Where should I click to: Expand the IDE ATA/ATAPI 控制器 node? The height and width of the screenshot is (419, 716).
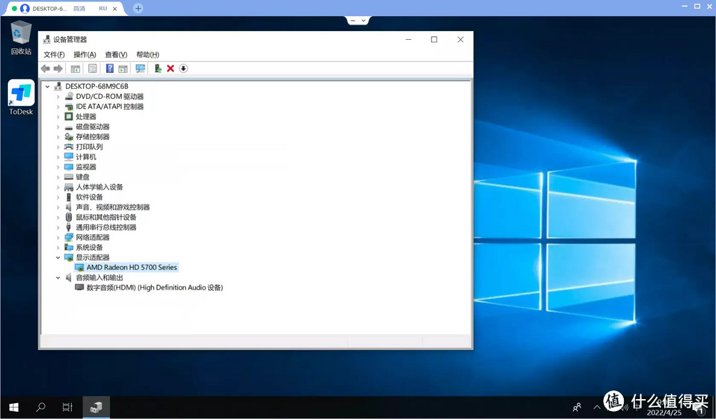(x=58, y=107)
